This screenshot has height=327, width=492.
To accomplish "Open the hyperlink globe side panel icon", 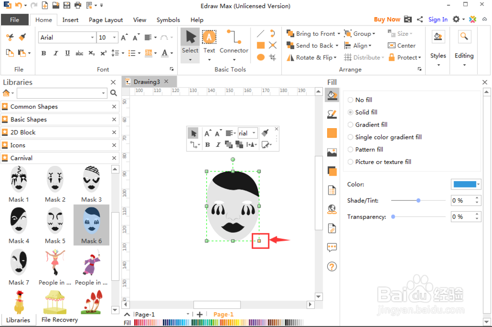I will click(x=332, y=209).
